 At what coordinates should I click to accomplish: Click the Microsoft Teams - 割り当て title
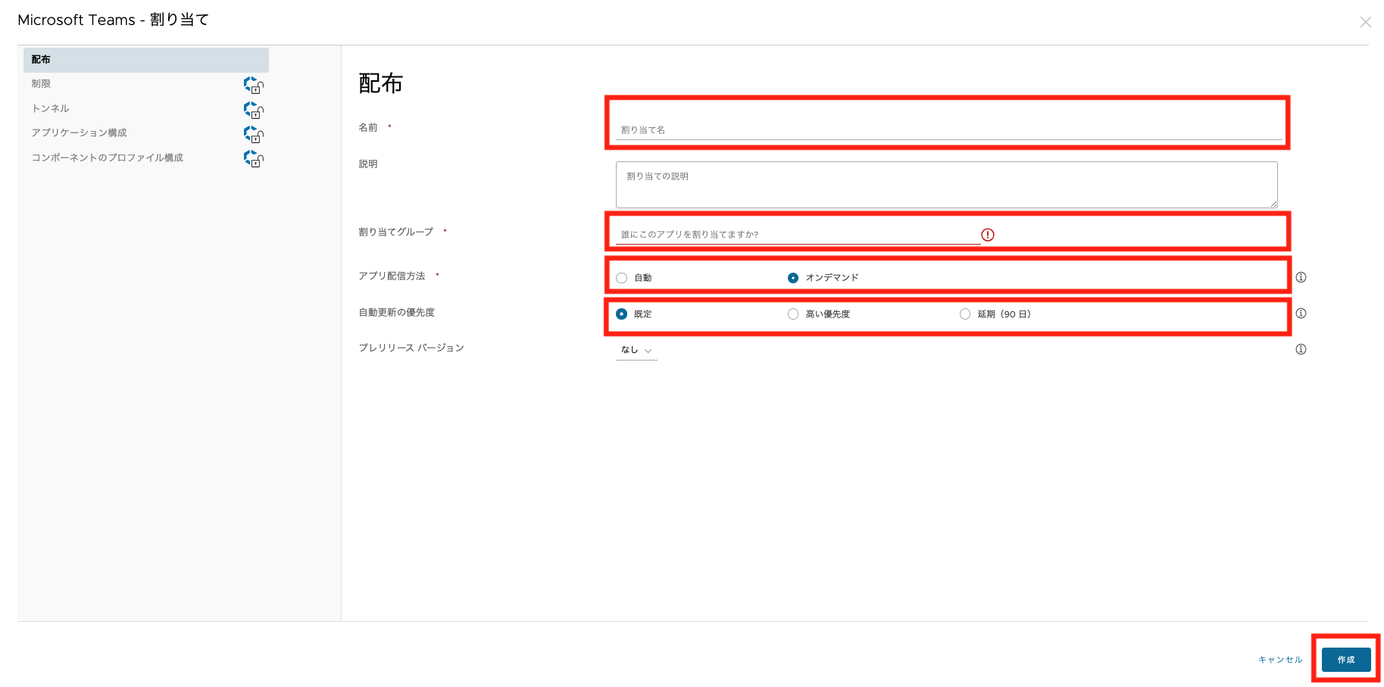113,20
